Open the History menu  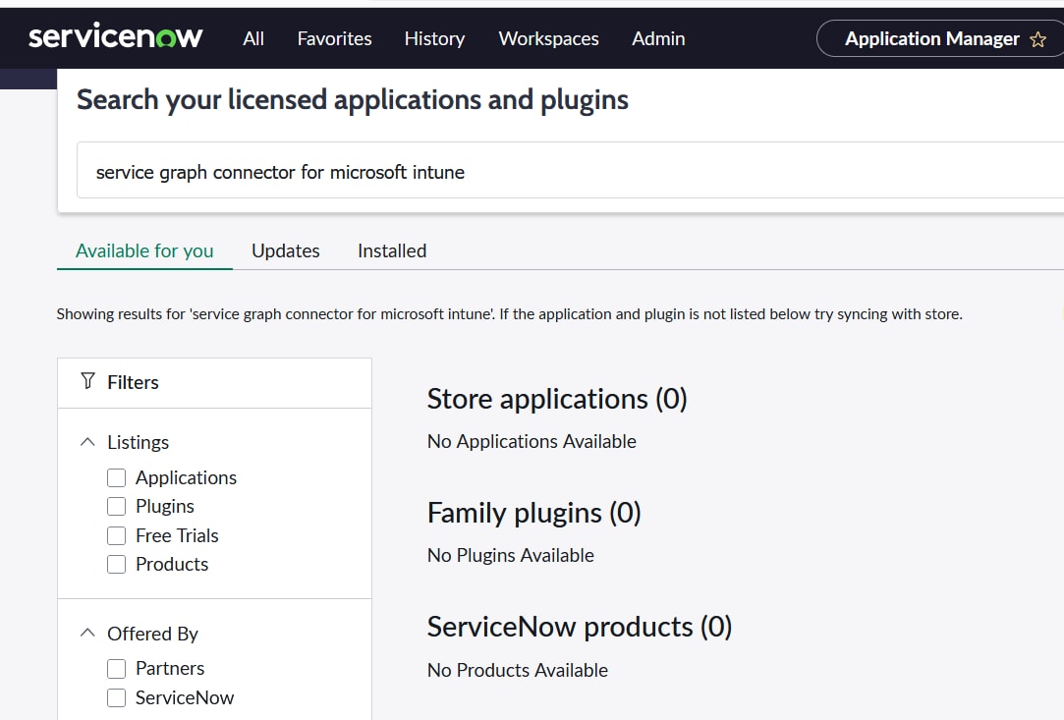[434, 38]
